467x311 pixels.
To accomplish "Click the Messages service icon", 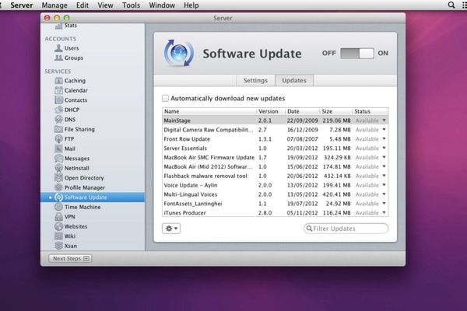I will (x=58, y=159).
